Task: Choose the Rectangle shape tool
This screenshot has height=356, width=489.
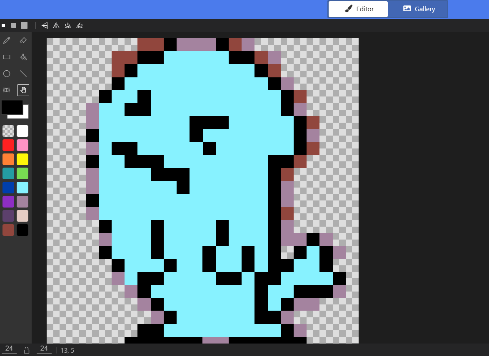Action: point(7,57)
